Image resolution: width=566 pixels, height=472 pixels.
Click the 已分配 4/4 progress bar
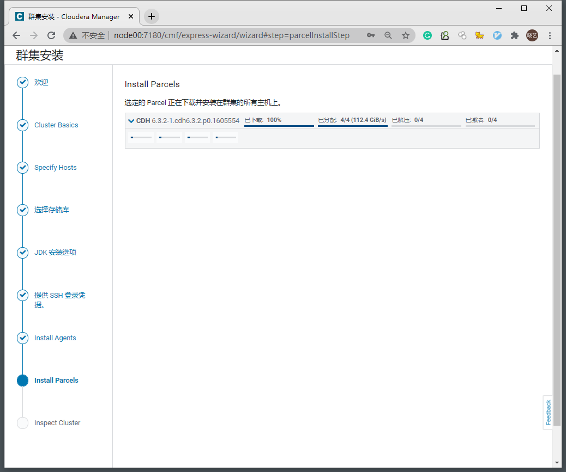(353, 126)
